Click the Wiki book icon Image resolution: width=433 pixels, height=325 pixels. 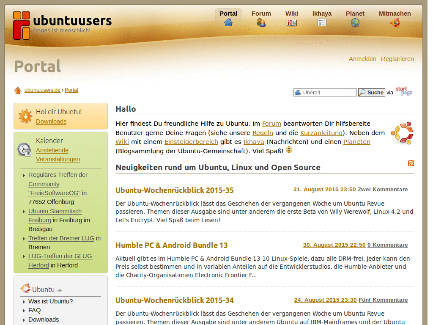click(292, 23)
